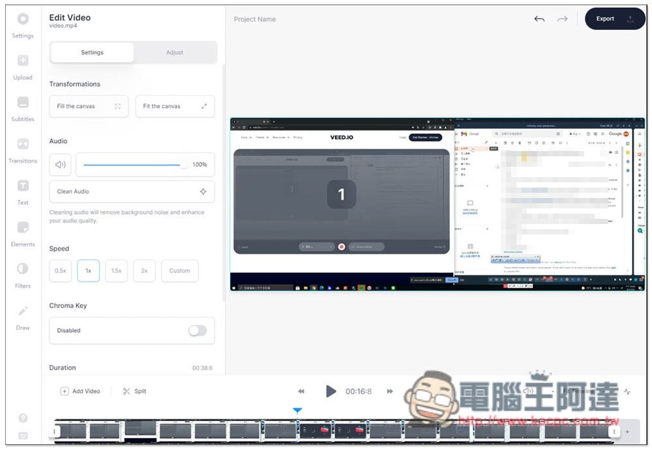Open the Custom speed option
Viewport: 652px width, 450px height.
179,271
